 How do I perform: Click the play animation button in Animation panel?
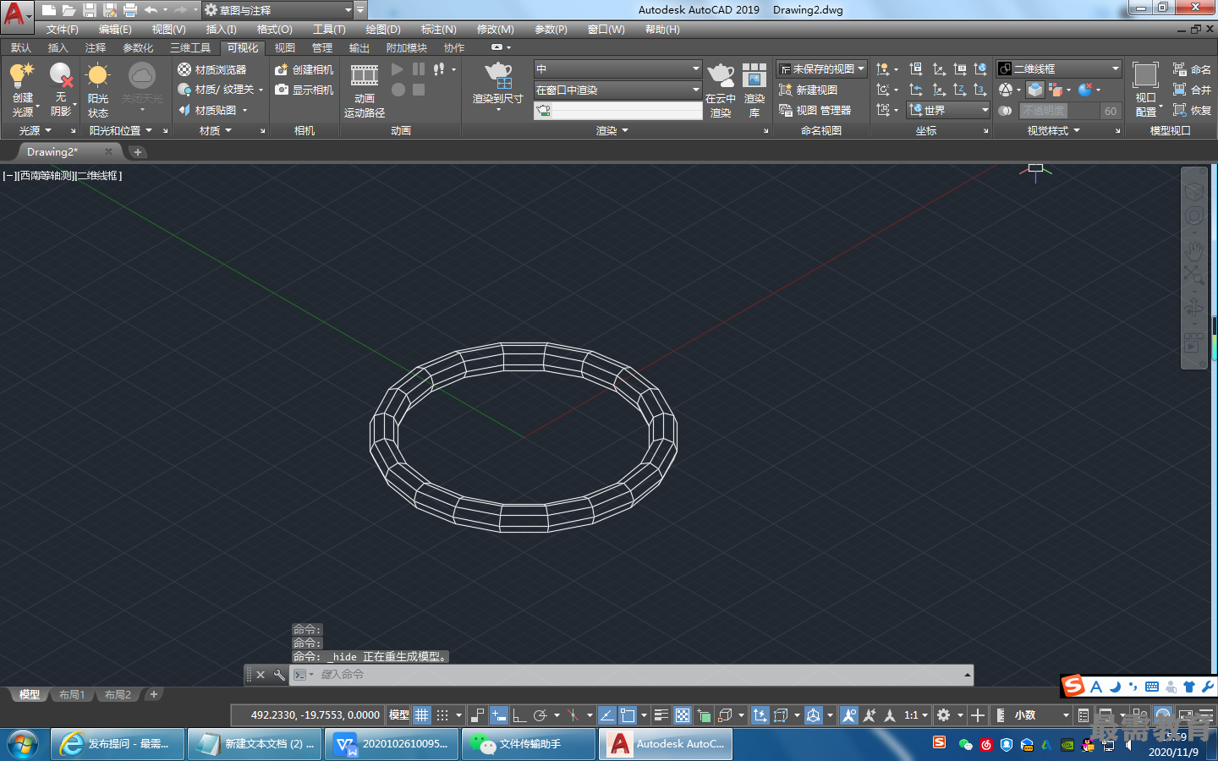point(398,69)
